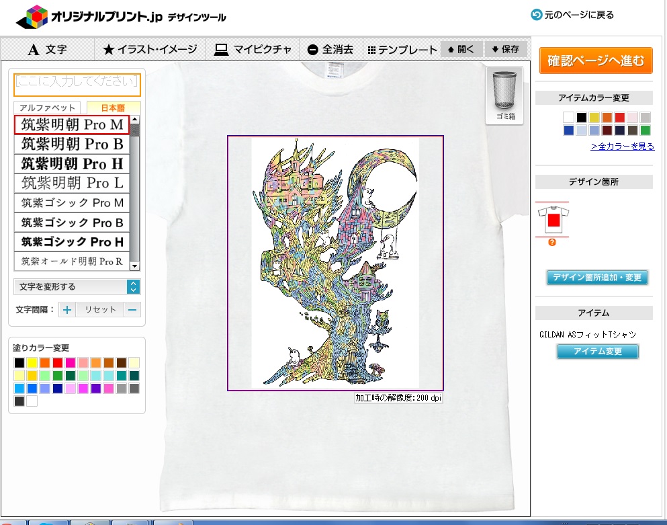Viewport: 667px width, 525px height.
Task: Proceed with 確認ページへ進む button
Action: pyautogui.click(x=596, y=60)
